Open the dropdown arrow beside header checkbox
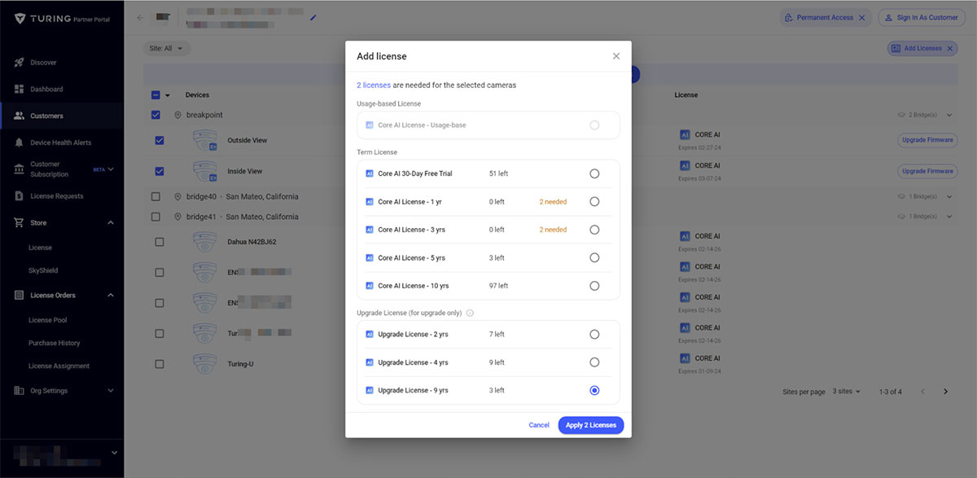Image resolution: width=977 pixels, height=478 pixels. click(168, 95)
